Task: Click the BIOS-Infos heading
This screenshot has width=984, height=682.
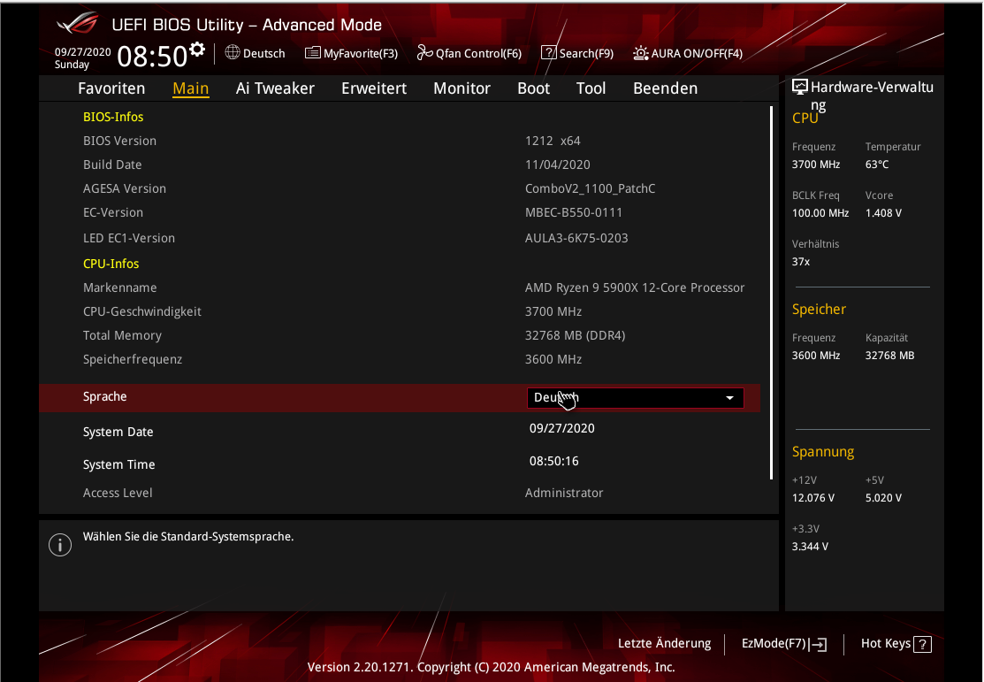Action: click(x=113, y=117)
